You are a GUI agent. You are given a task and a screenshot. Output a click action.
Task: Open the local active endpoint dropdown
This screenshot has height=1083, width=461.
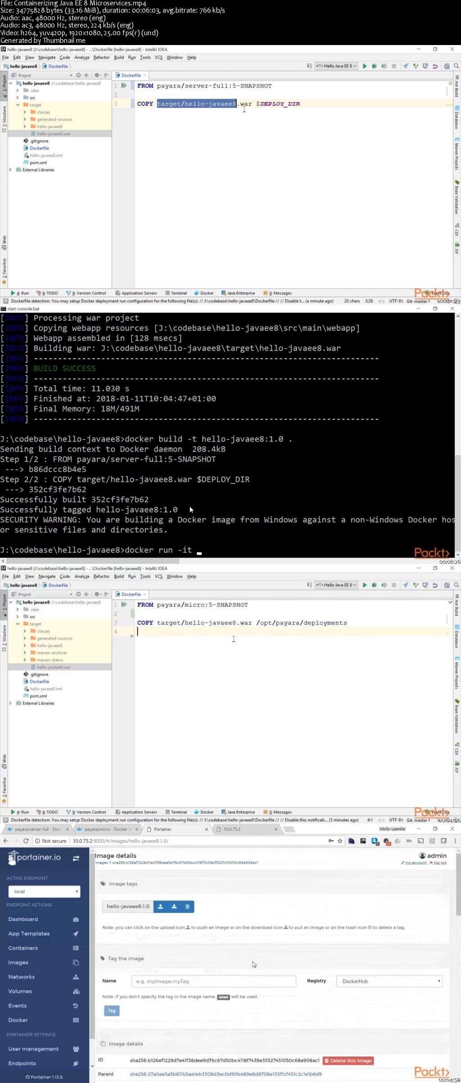44,891
